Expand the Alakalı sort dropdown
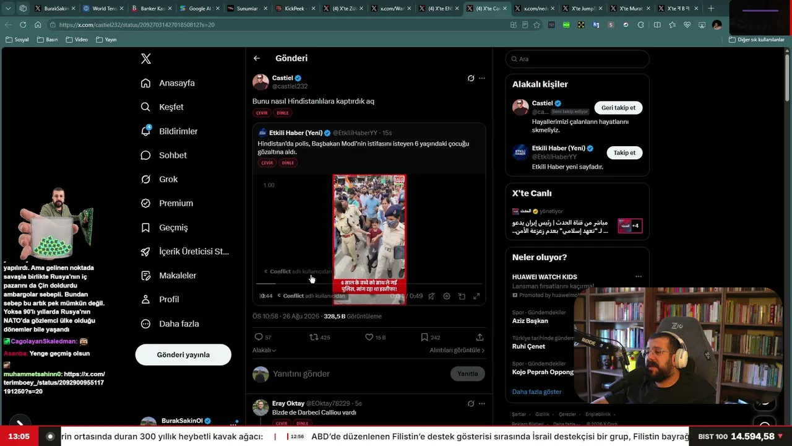 (x=264, y=350)
